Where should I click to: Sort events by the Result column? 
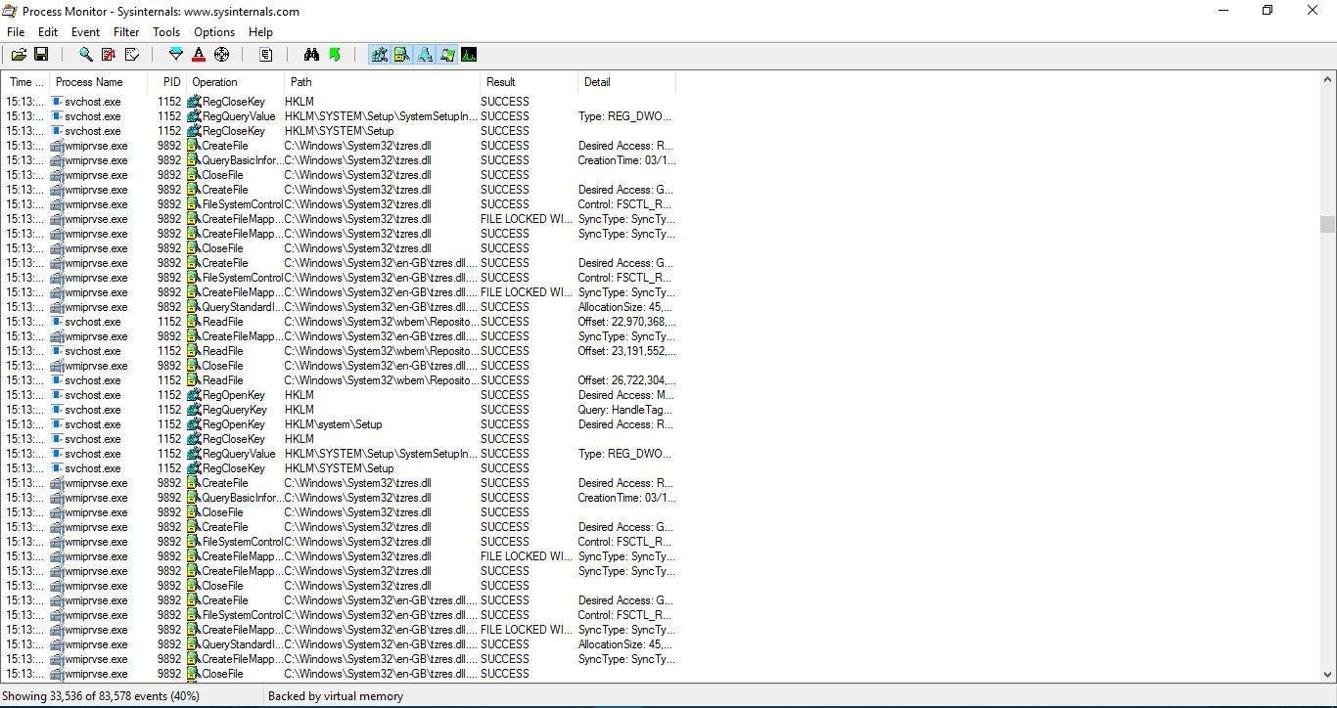click(503, 82)
